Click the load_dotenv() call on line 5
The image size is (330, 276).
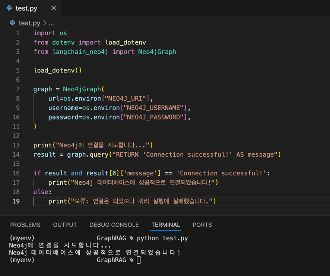coord(57,71)
